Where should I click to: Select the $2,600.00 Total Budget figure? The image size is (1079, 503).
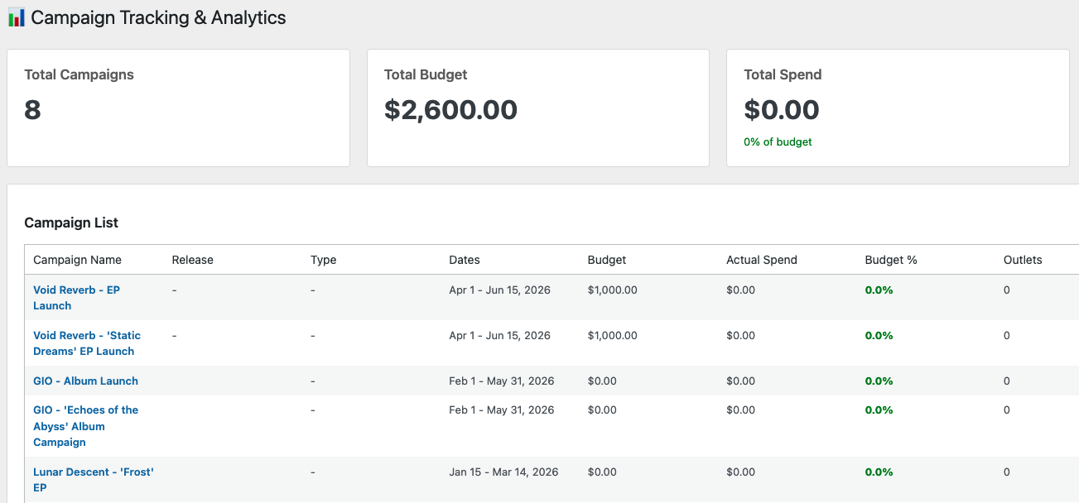[450, 110]
